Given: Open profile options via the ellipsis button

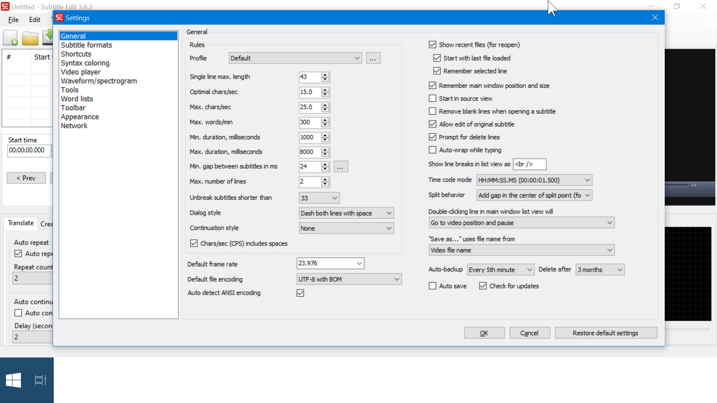Looking at the screenshot, I should pyautogui.click(x=373, y=58).
